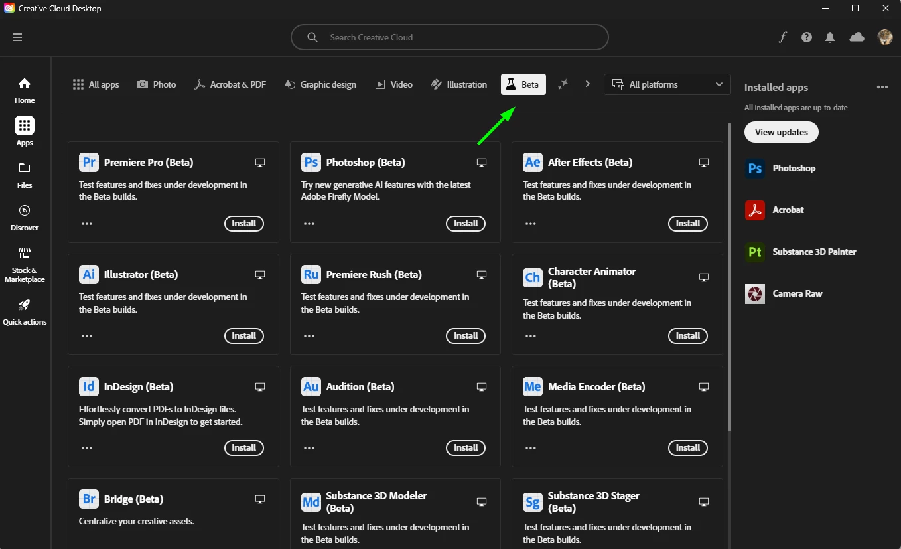Click the InDesign (Beta) app icon
This screenshot has height=549, width=901.
(x=89, y=386)
